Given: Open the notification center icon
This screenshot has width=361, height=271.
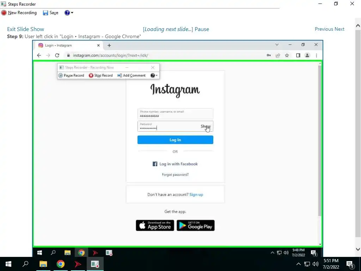Looking at the screenshot, I should tap(350, 264).
